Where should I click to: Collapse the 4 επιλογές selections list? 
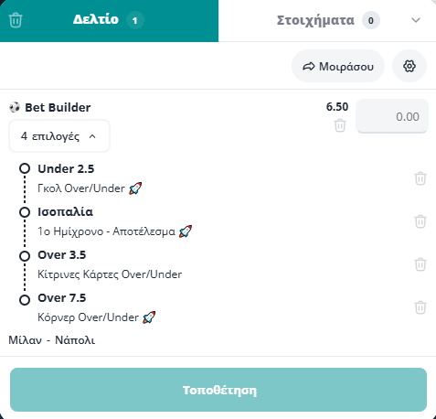(59, 136)
